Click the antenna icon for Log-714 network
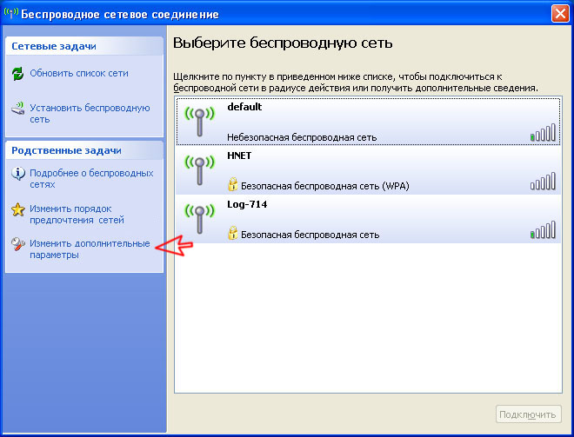Viewport: 574px width, 437px height. pos(199,219)
